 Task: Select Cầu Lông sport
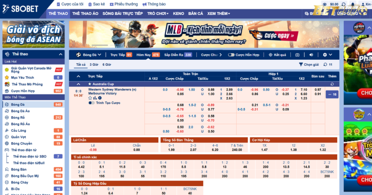pos(33,130)
